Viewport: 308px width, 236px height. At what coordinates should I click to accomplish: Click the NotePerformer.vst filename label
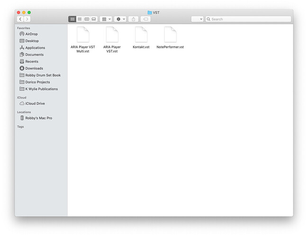(x=170, y=47)
